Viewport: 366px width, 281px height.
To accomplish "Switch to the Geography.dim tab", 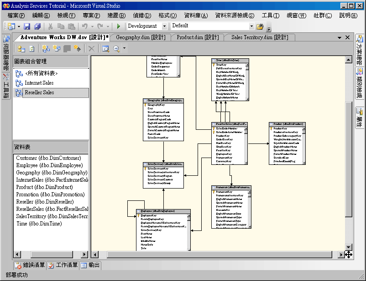I will [x=141, y=37].
